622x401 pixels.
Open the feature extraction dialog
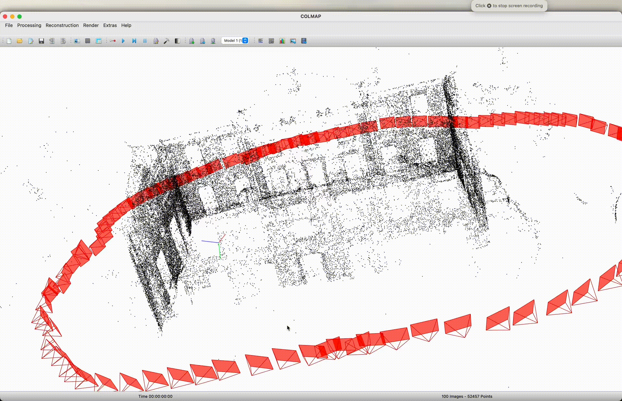(x=77, y=41)
